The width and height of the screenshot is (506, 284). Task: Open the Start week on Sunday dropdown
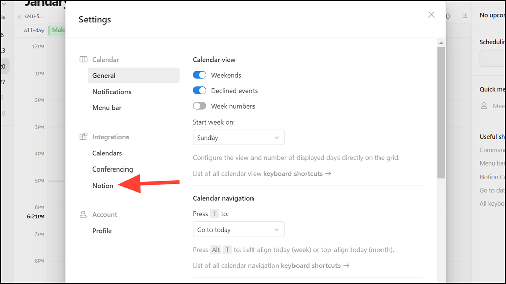tap(238, 138)
